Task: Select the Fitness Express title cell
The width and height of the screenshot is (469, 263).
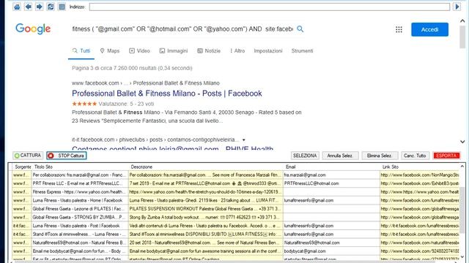Action: pos(80,192)
